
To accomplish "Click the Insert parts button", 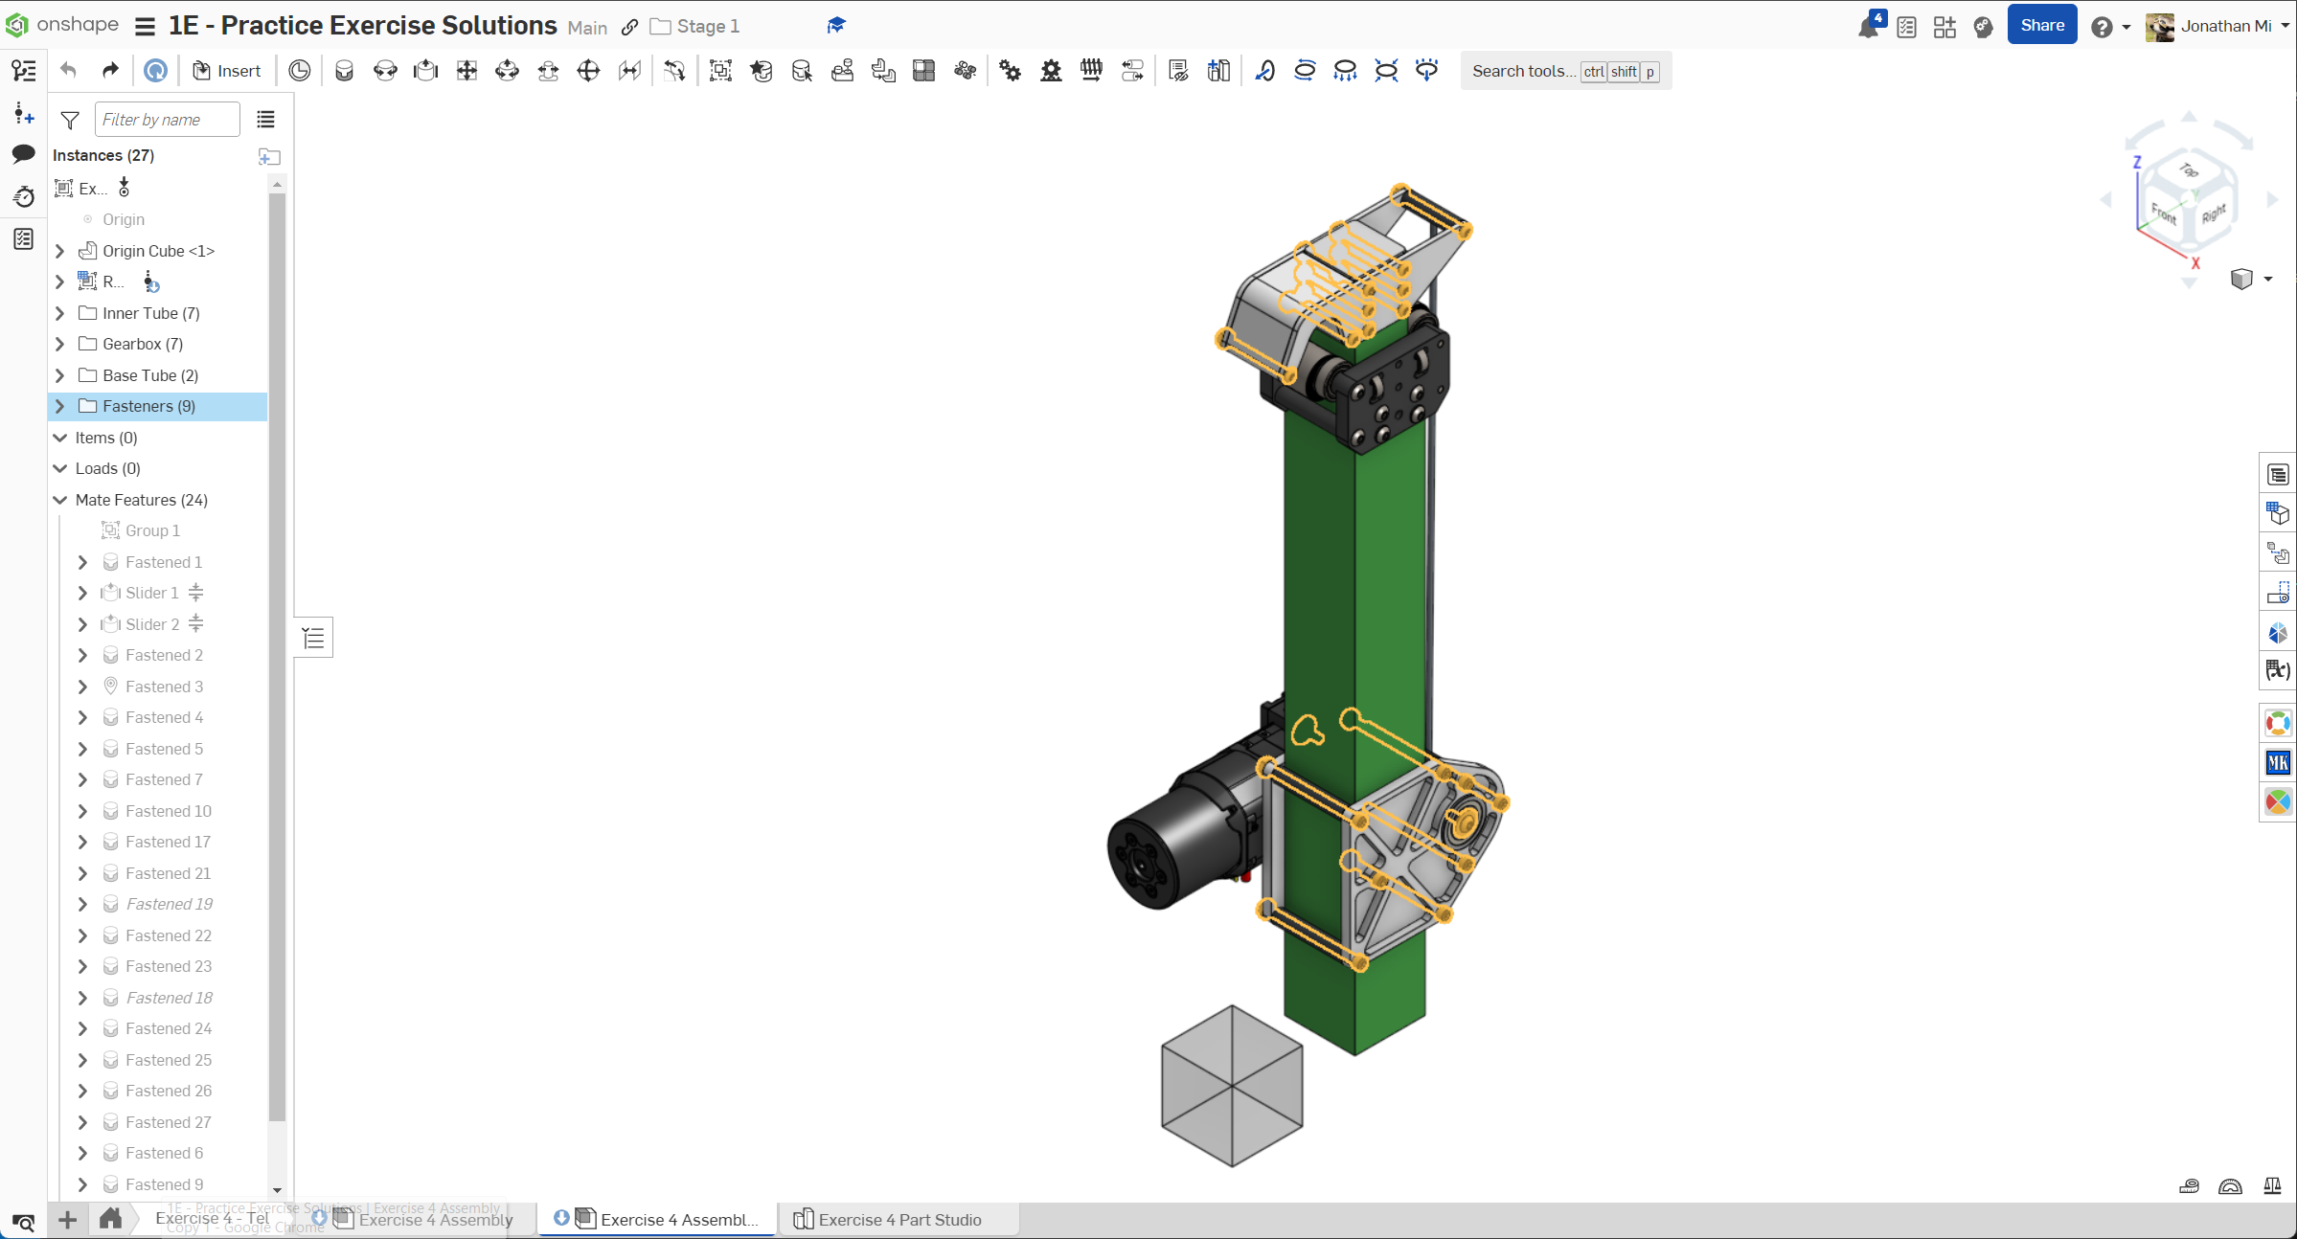I will point(226,71).
